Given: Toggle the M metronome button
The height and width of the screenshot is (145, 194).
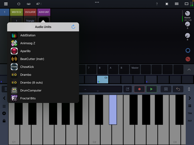Looking at the screenshot, I should point(166,89).
